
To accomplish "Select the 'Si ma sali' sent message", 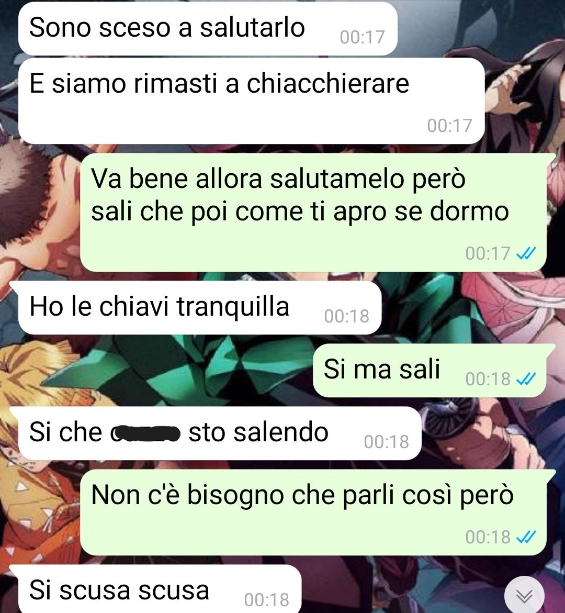I will coord(430,370).
